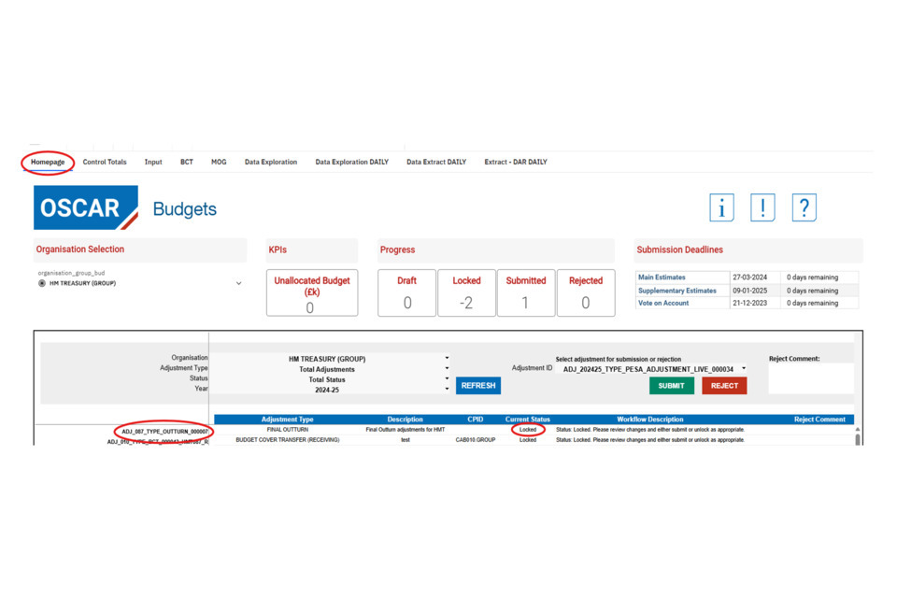Open the information (i) icon
Screen dimensions: 897x598
click(x=721, y=207)
